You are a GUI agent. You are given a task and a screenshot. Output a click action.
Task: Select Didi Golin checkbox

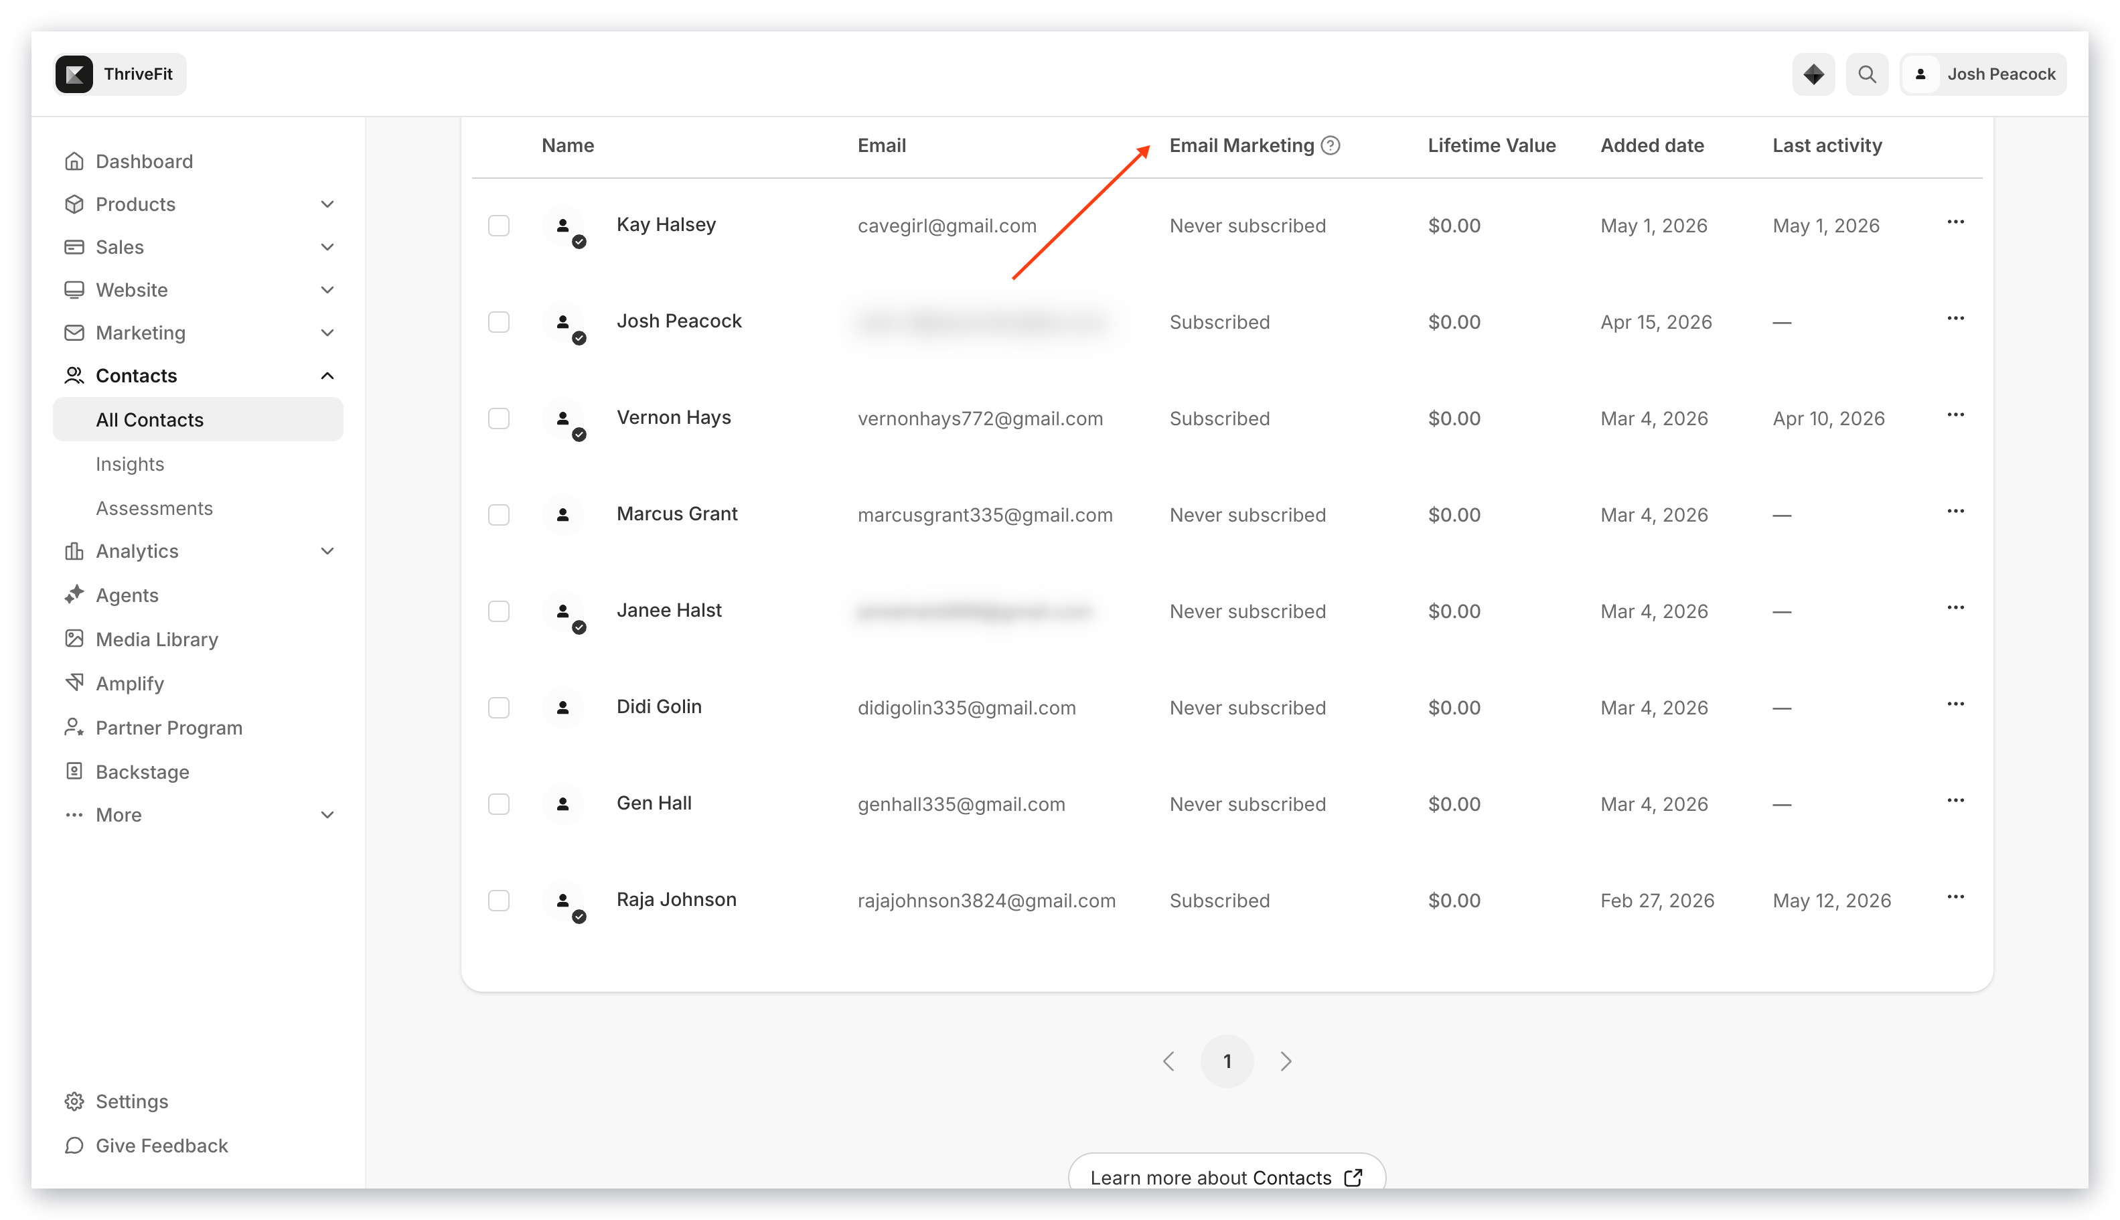click(x=499, y=707)
